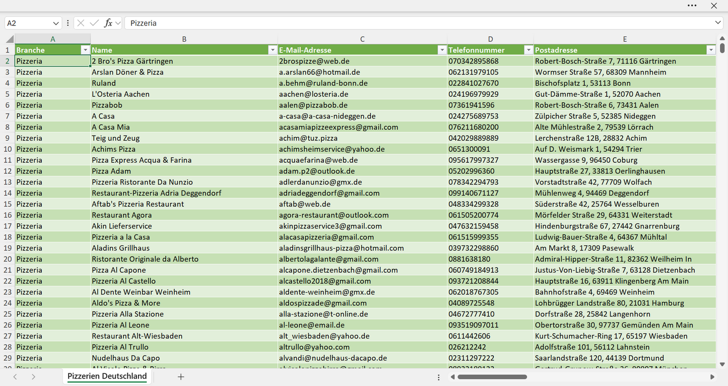Screen dimensions: 728x386
Task: Select column B header
Action: pyautogui.click(x=184, y=39)
